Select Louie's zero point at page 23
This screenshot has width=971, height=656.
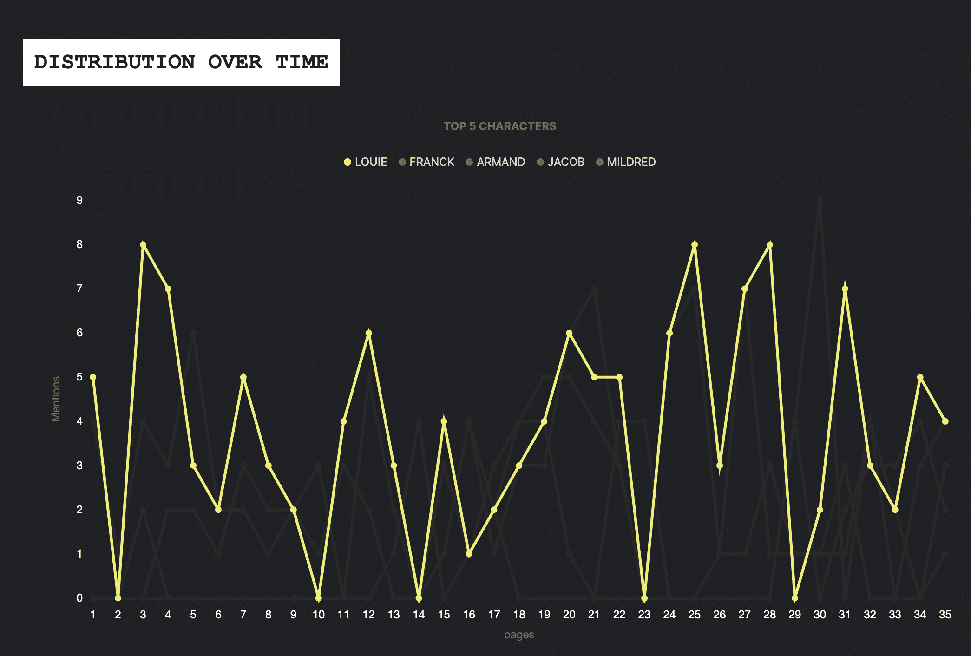pos(644,598)
